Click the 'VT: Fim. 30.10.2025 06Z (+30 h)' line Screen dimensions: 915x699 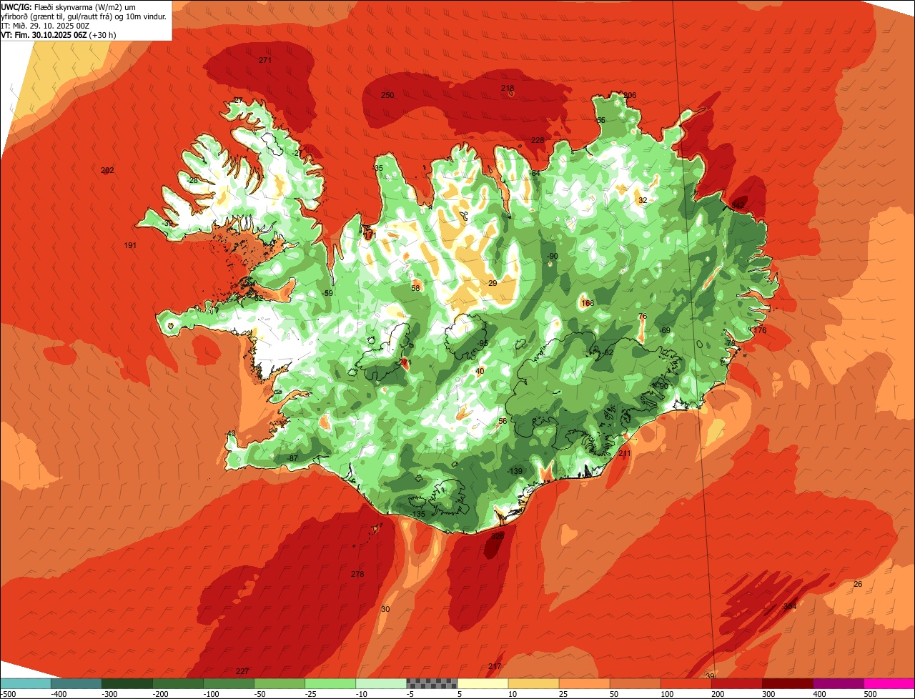point(59,34)
